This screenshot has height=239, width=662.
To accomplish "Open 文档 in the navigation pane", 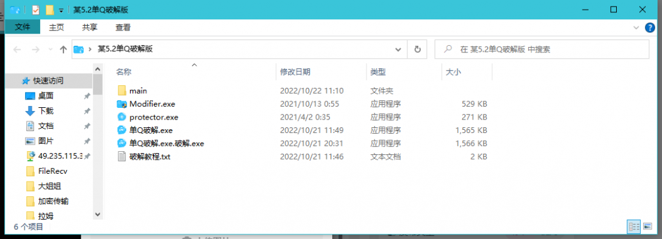I will pos(46,125).
